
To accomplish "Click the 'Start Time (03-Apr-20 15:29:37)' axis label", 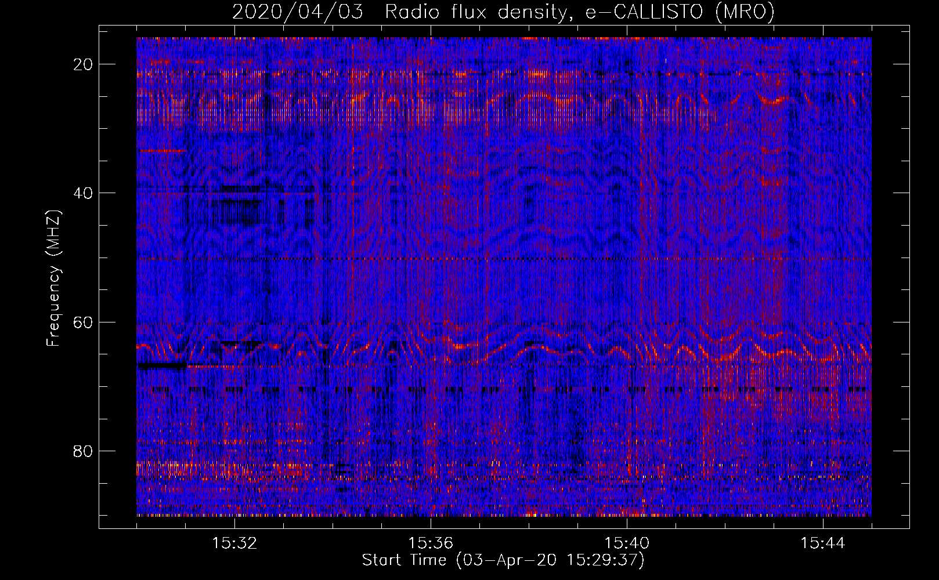I will (503, 560).
